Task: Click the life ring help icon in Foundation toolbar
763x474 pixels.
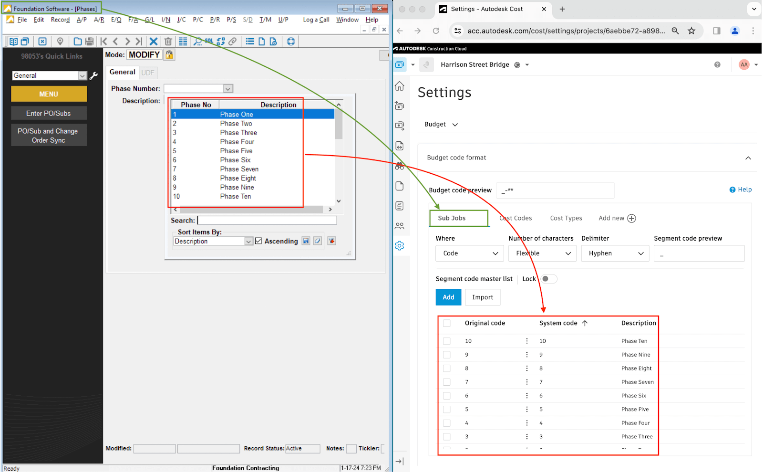Action: [291, 42]
